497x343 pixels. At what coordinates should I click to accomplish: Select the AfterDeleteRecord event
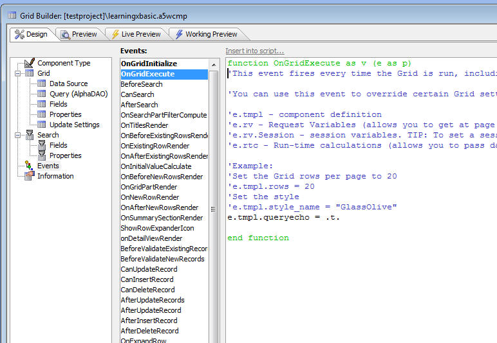click(x=164, y=331)
